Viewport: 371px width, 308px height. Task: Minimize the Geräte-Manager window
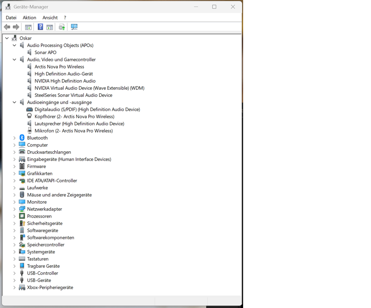196,7
